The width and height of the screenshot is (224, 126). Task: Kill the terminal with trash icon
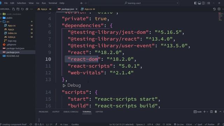click(x=216, y=112)
